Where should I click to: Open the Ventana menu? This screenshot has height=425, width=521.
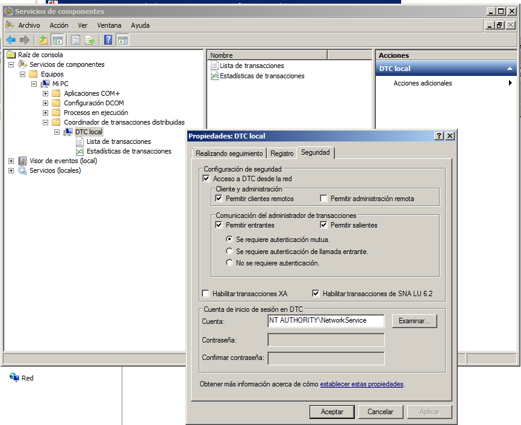pyautogui.click(x=109, y=25)
